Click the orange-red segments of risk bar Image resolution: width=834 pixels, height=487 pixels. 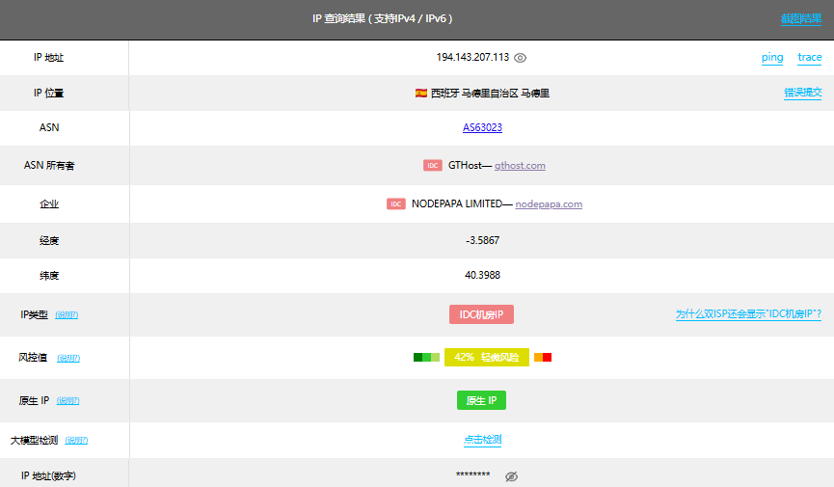(543, 357)
